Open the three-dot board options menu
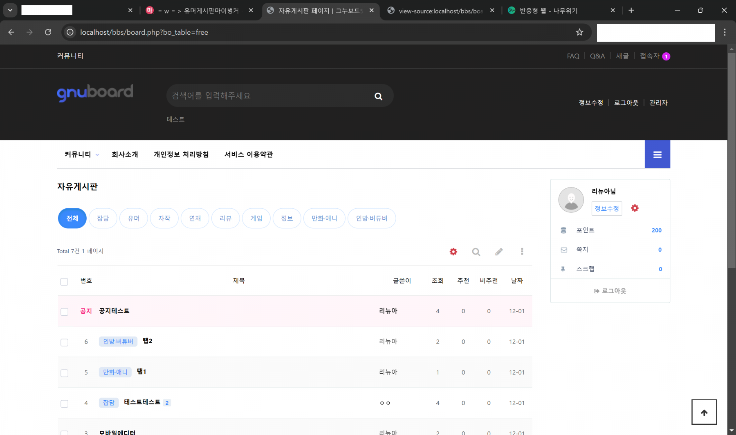 (522, 252)
